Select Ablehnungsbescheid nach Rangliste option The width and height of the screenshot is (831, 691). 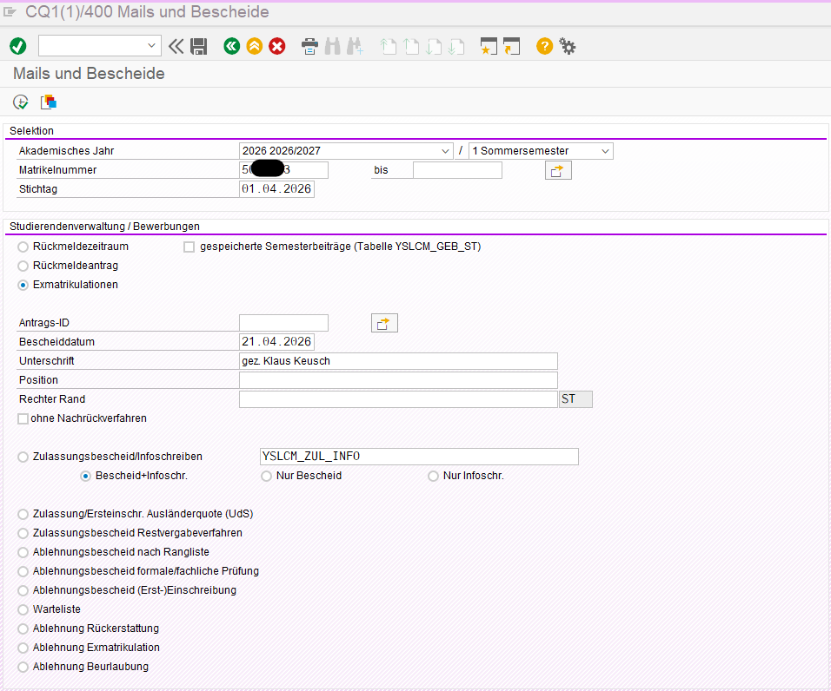23,552
